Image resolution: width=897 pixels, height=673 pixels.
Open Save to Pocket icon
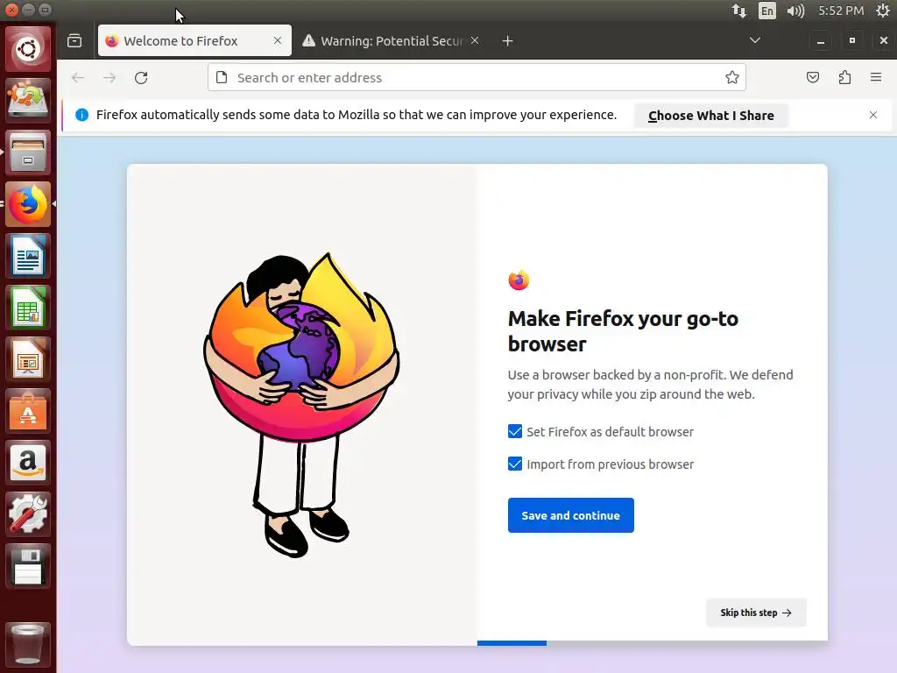(x=813, y=77)
